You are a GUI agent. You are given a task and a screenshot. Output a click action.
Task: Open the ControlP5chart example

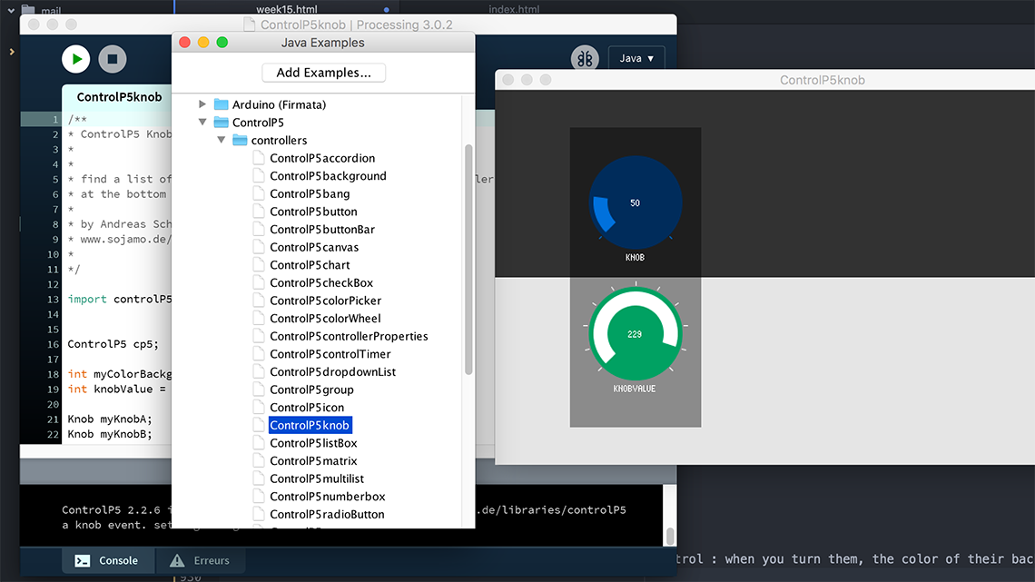(310, 264)
